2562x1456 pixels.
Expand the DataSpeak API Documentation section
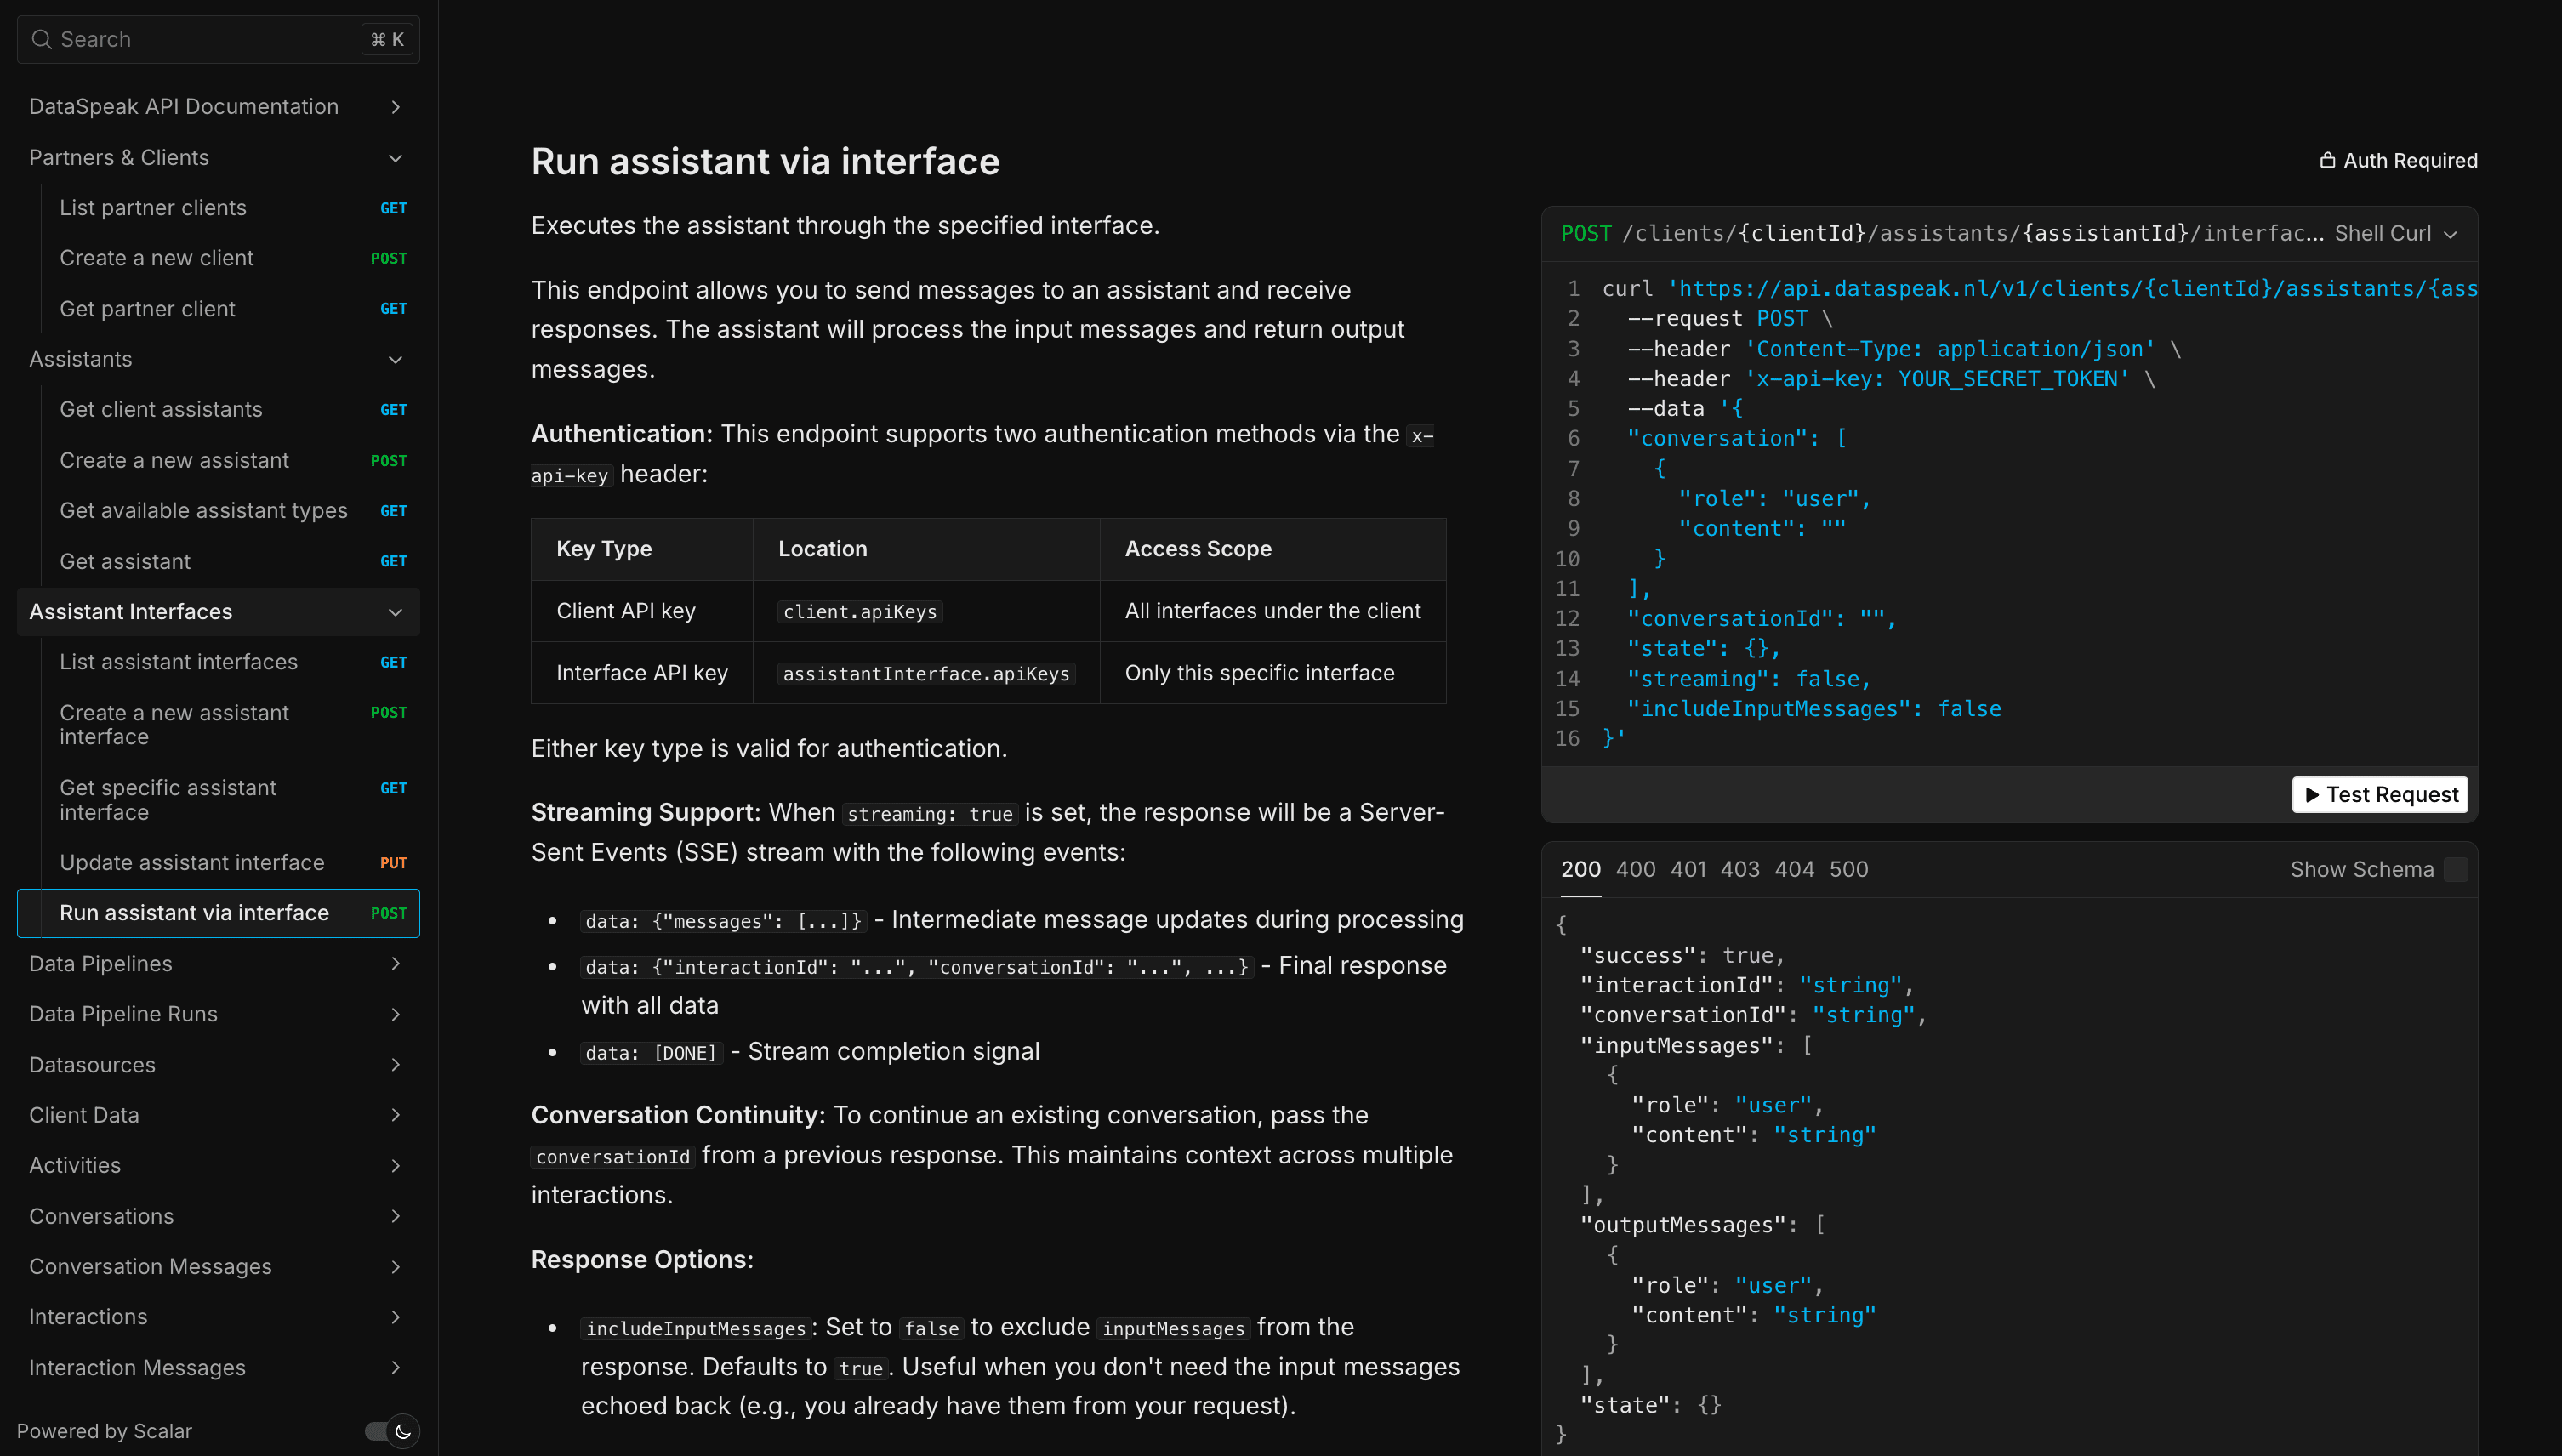point(218,107)
